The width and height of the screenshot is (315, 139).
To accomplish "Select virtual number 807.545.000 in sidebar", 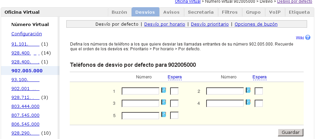I will click(x=25, y=115).
